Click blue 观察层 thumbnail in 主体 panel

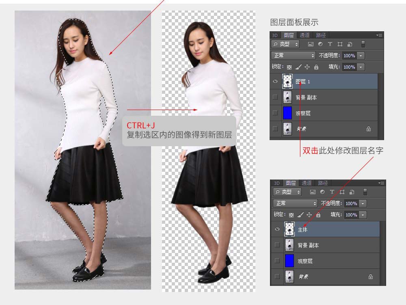(289, 261)
